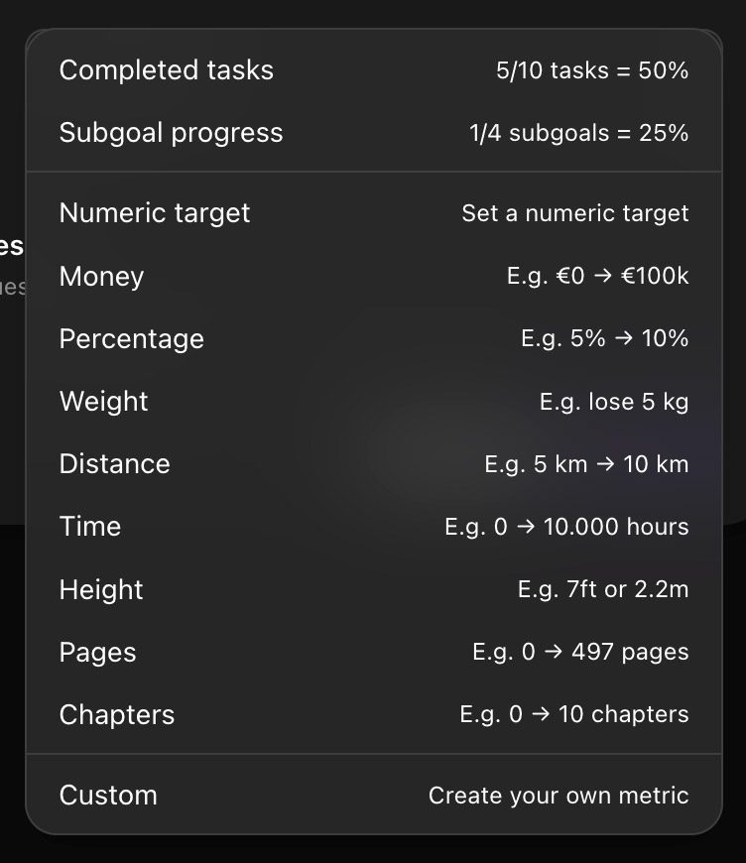Viewport: 746px width, 863px height.
Task: Click the 'Create your own metric' description
Action: pyautogui.click(x=559, y=796)
